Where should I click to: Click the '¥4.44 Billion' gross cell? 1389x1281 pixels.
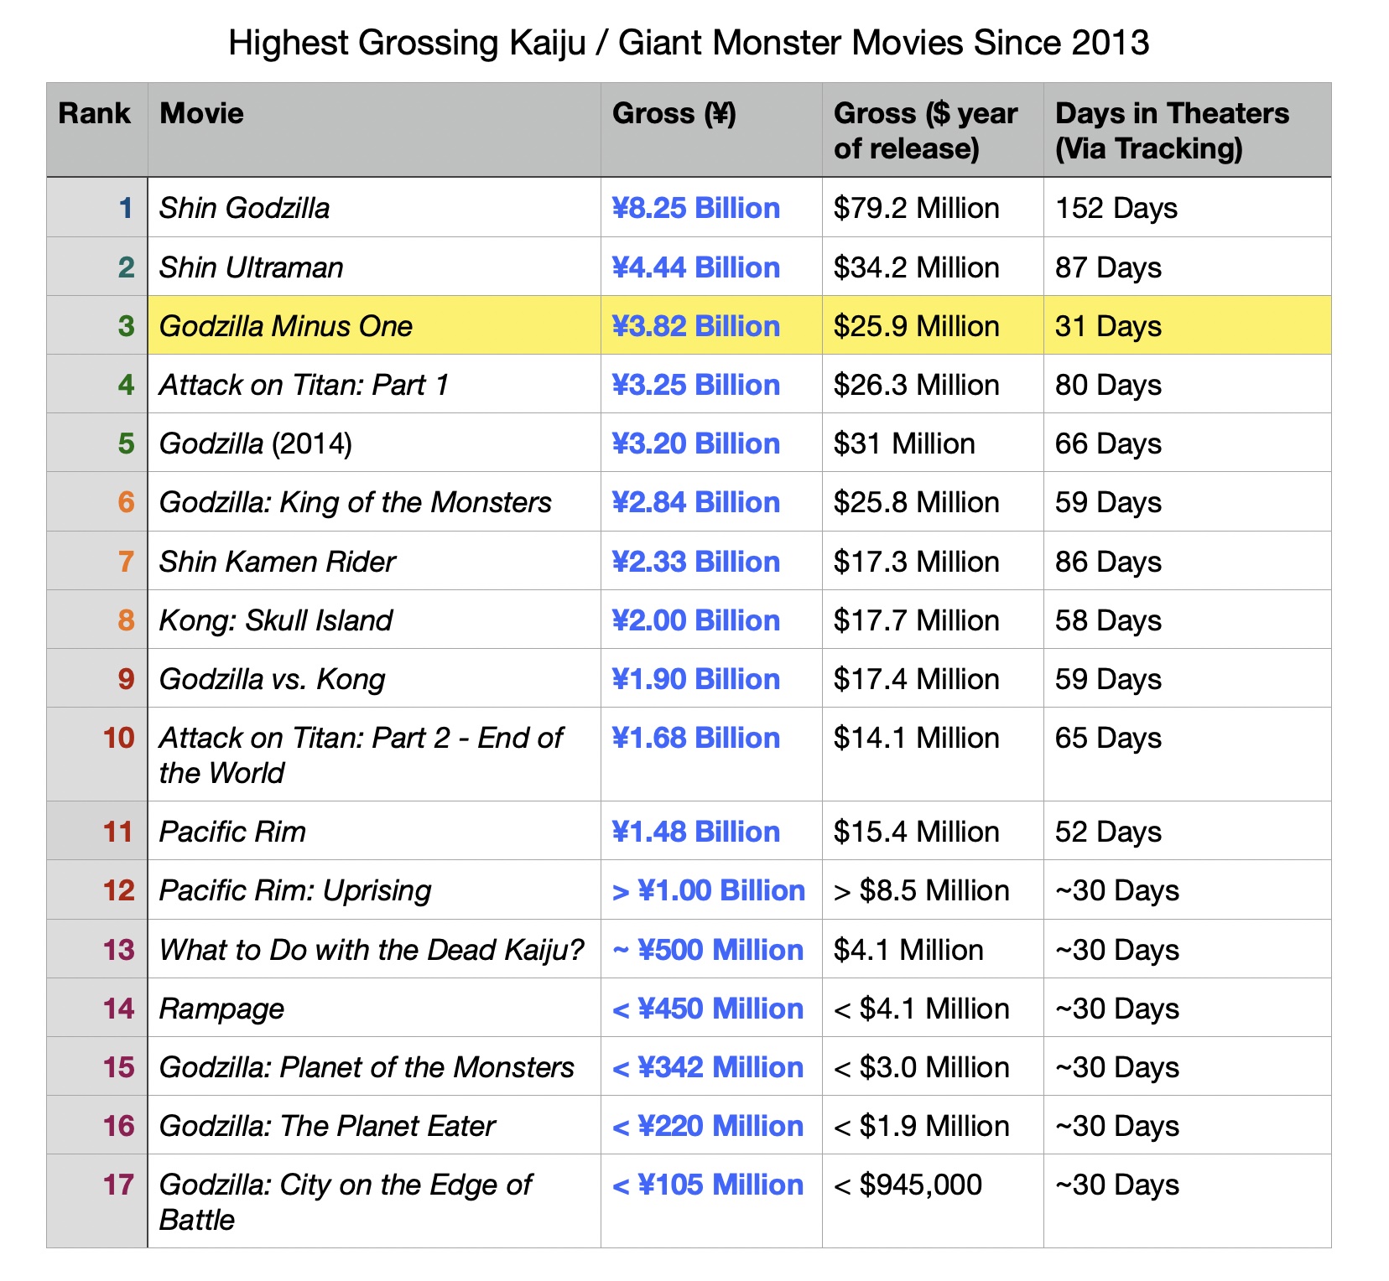pyautogui.click(x=711, y=267)
